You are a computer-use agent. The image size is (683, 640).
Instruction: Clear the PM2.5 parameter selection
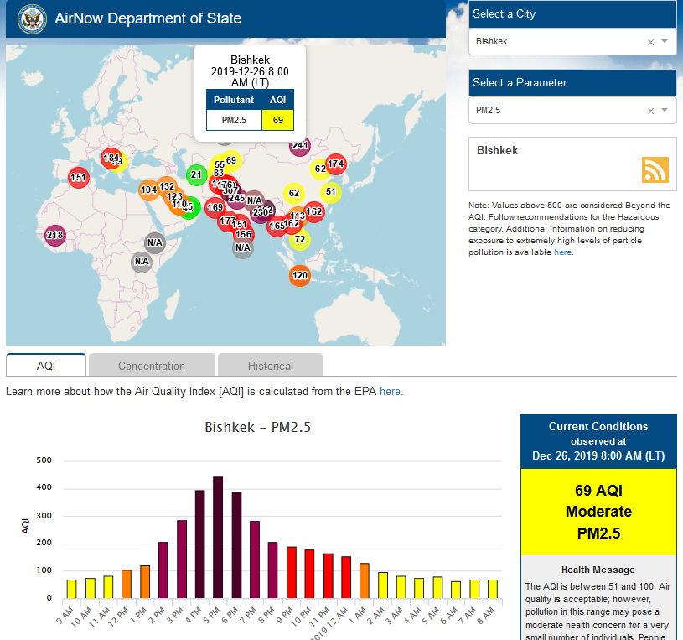click(x=650, y=111)
